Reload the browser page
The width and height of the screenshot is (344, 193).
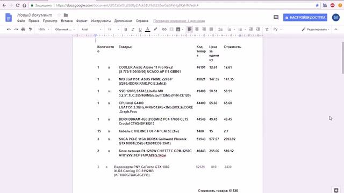(18, 5)
